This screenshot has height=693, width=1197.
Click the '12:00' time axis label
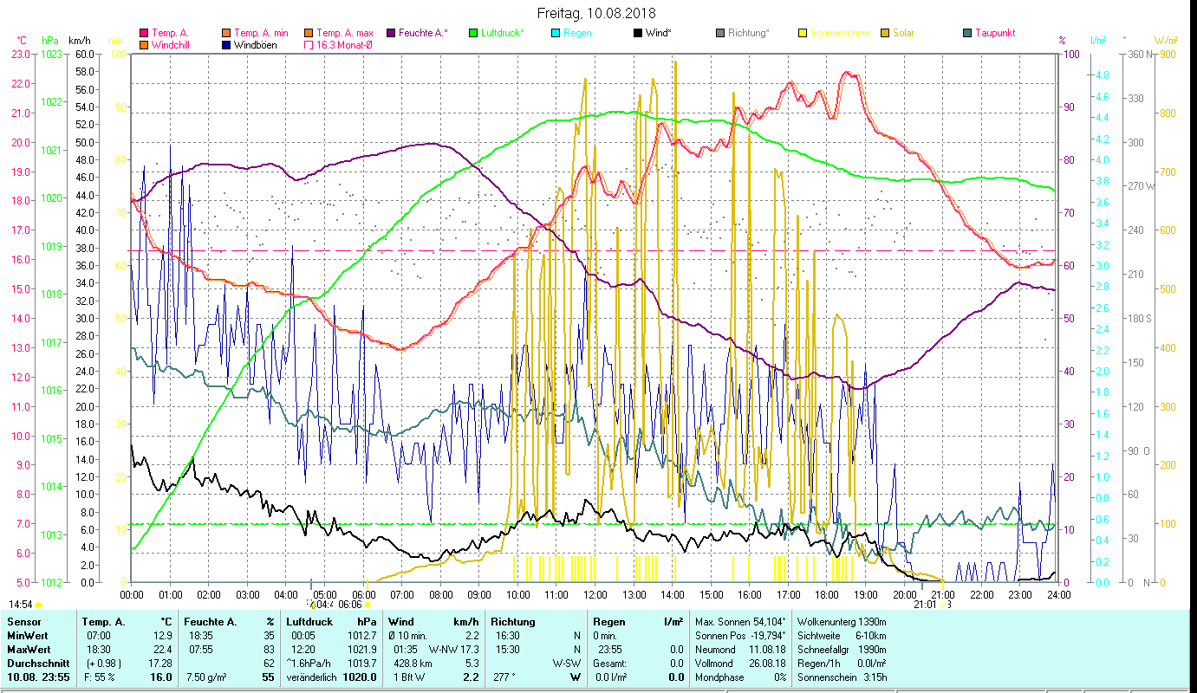coord(595,594)
